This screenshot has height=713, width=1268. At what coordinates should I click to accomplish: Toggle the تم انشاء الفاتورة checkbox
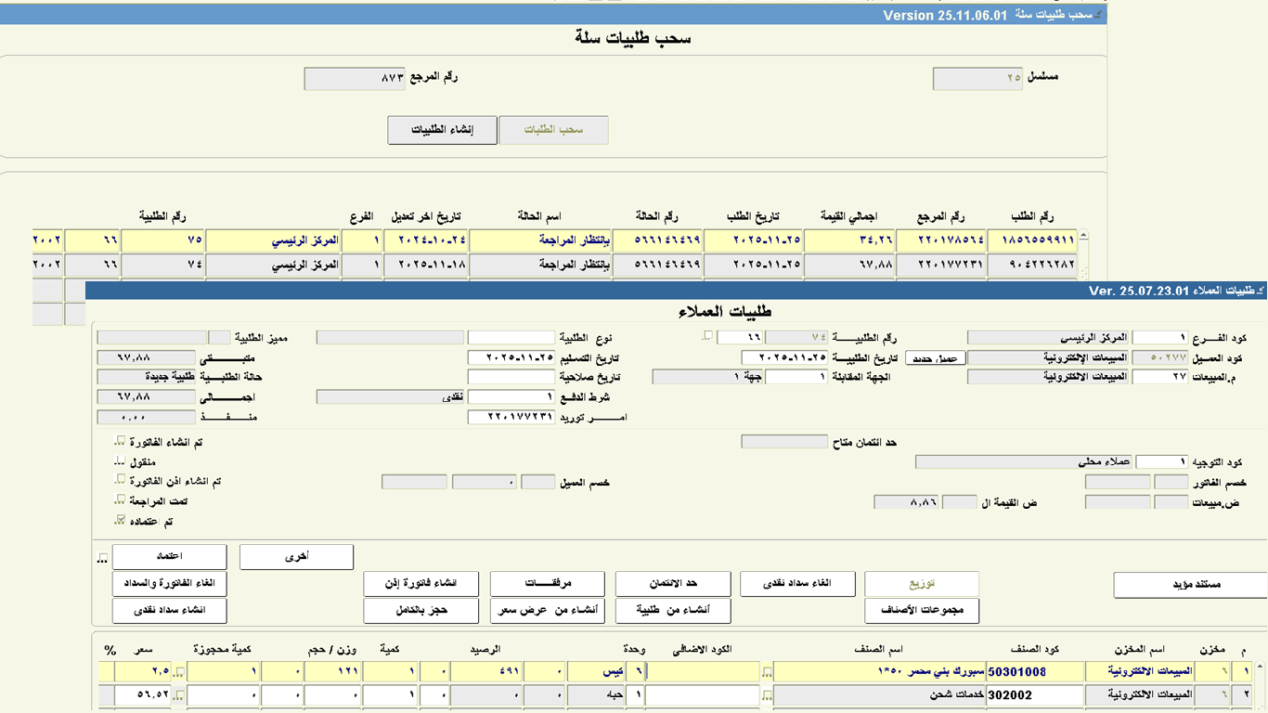(120, 442)
